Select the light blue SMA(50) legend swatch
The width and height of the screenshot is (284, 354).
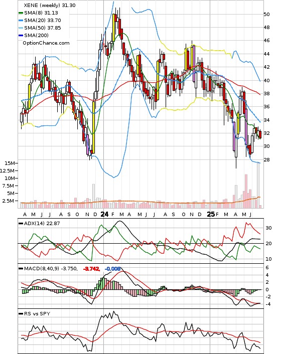pyautogui.click(x=21, y=28)
